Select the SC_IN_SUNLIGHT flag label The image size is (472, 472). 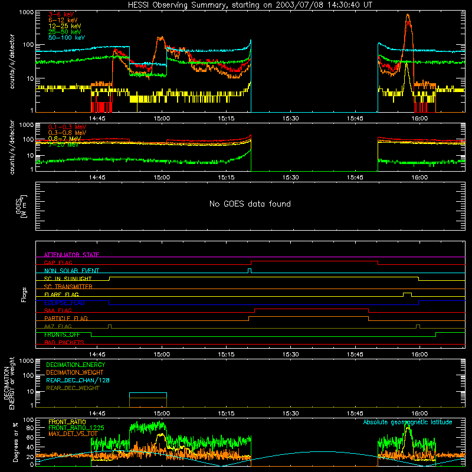pos(68,278)
